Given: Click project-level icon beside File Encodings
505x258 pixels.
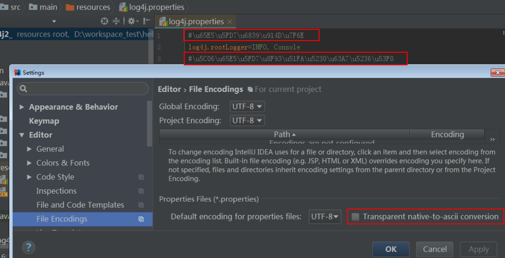Looking at the screenshot, I should tap(141, 219).
